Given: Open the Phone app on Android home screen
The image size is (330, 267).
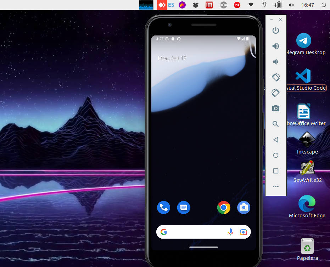Looking at the screenshot, I should coord(163,207).
